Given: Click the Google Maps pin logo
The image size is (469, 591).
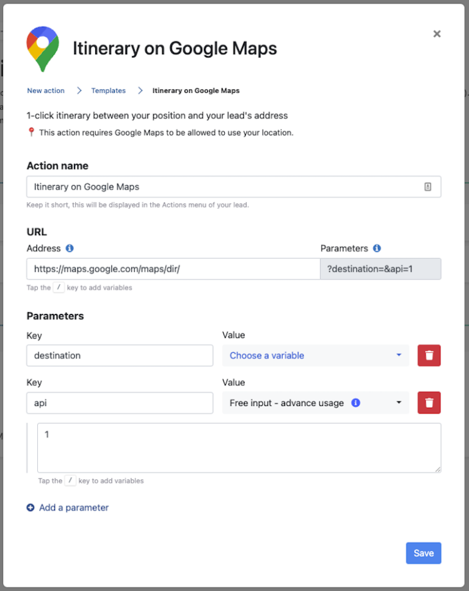Looking at the screenshot, I should (x=42, y=48).
